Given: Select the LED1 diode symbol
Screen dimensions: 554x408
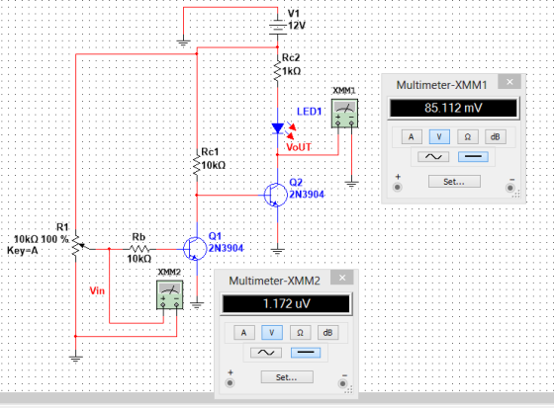Looking at the screenshot, I should [278, 128].
